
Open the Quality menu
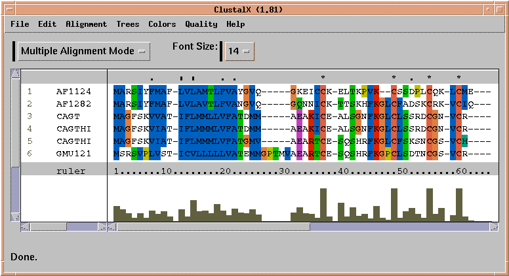[201, 24]
